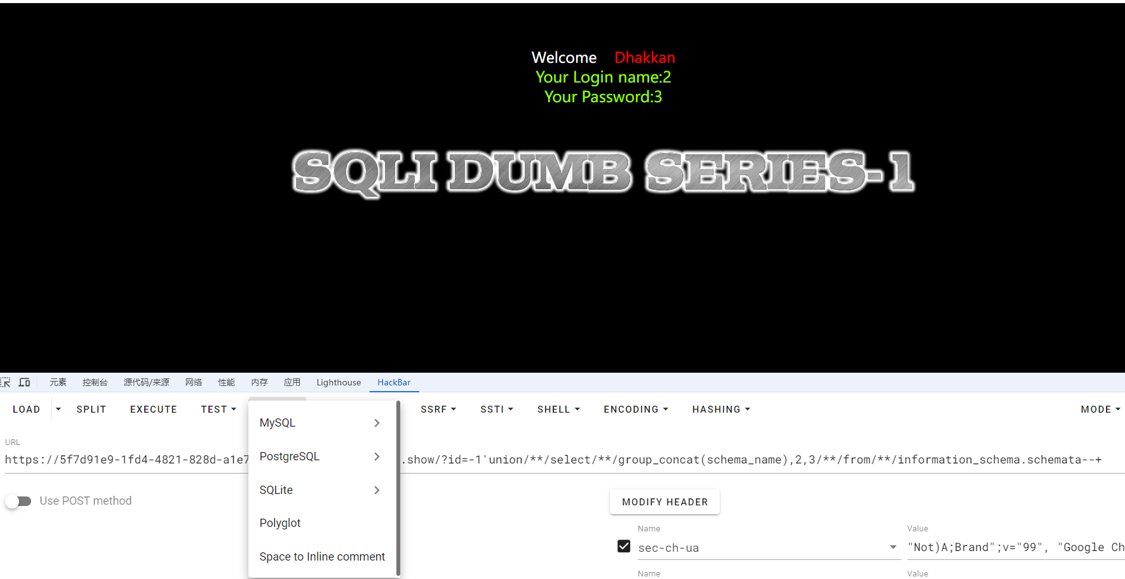Image resolution: width=1125 pixels, height=579 pixels.
Task: Select the inspect element tool icon
Action: (x=6, y=382)
